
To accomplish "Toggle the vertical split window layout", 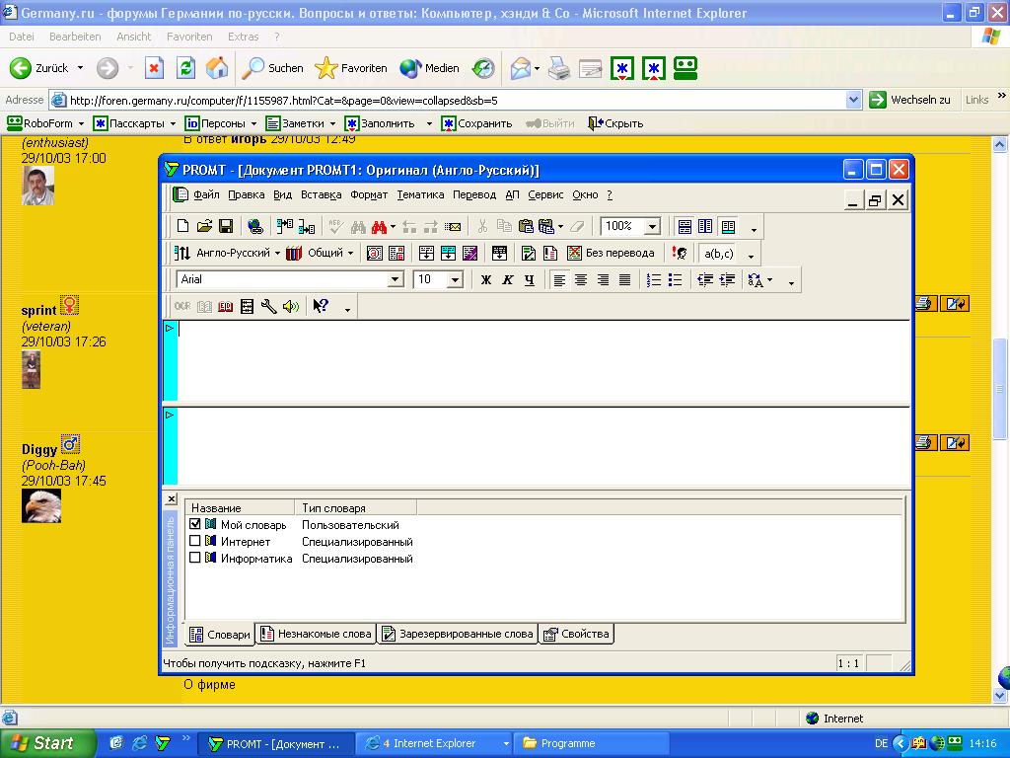I will point(705,226).
